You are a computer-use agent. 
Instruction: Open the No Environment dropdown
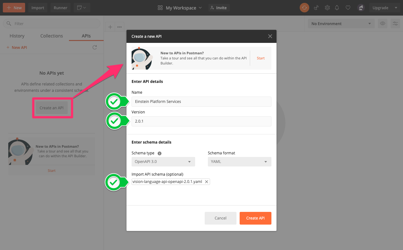tap(341, 24)
